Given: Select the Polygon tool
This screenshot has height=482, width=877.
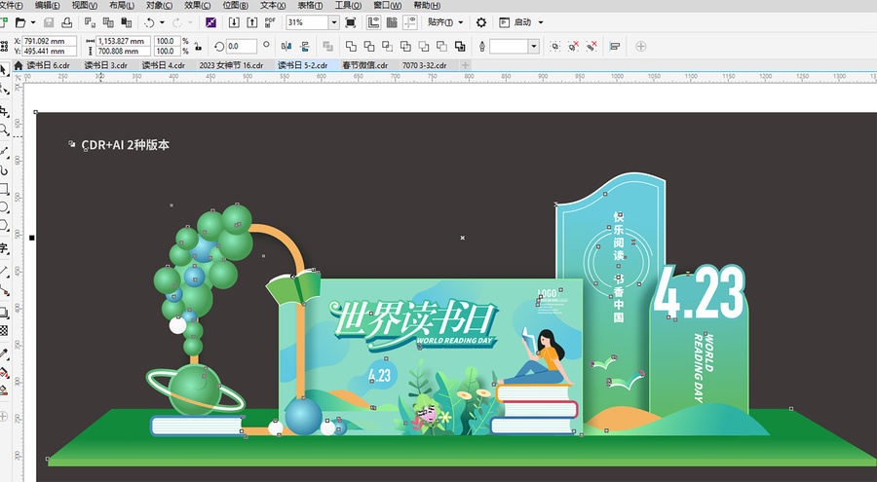Looking at the screenshot, I should [x=4, y=226].
